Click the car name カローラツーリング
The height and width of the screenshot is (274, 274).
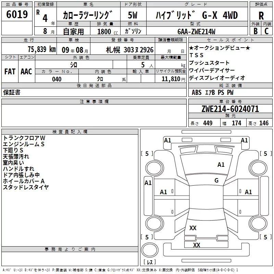point(88,16)
